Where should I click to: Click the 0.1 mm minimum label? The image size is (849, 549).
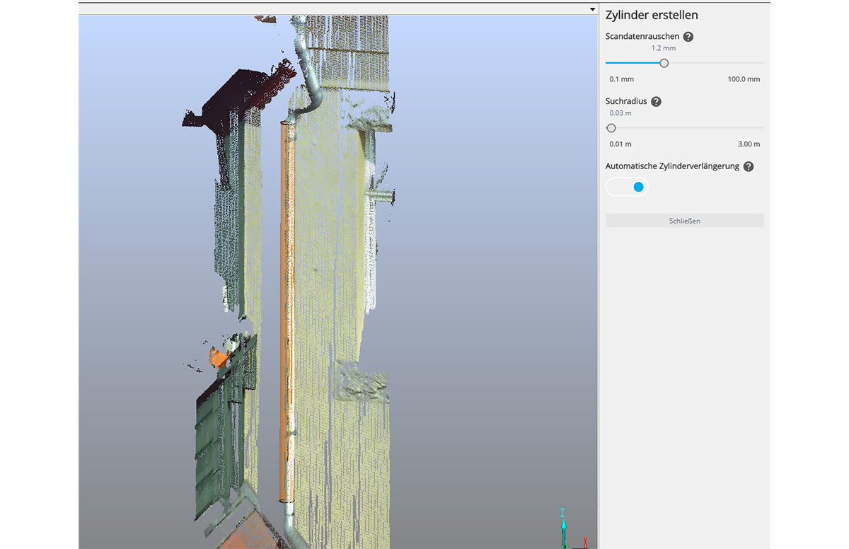click(620, 79)
